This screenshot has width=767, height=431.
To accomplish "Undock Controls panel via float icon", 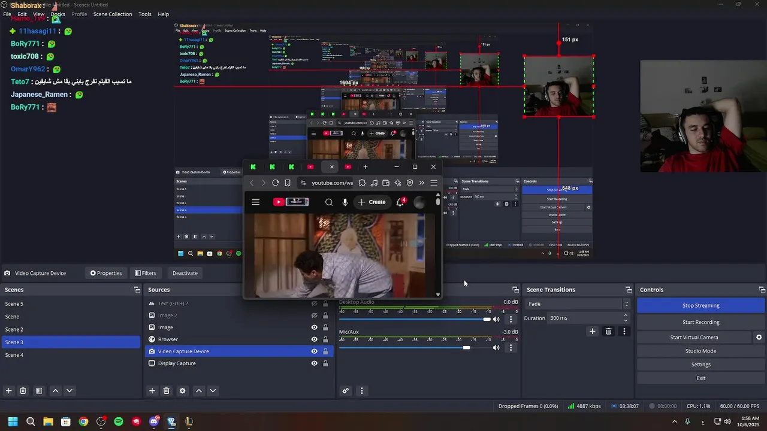I will tap(762, 290).
